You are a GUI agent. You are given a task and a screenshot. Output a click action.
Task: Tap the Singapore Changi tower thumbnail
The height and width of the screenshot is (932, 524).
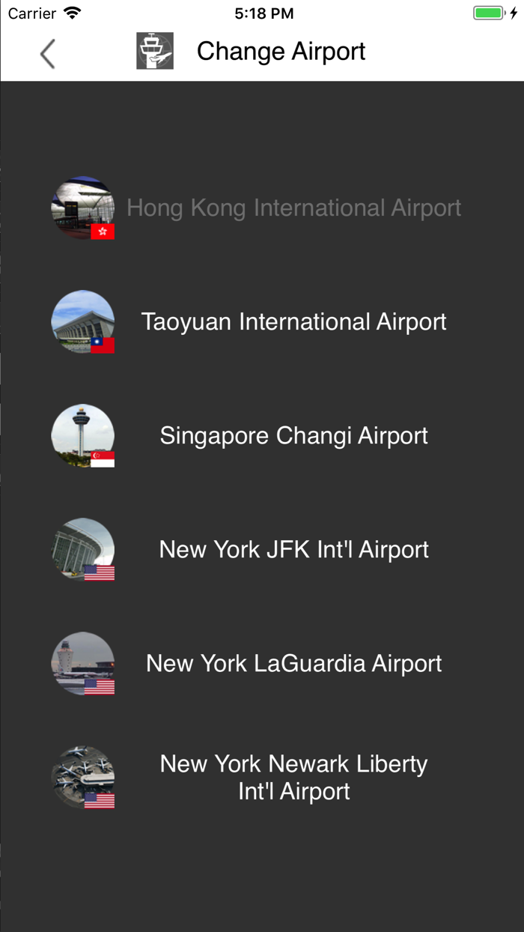click(83, 436)
